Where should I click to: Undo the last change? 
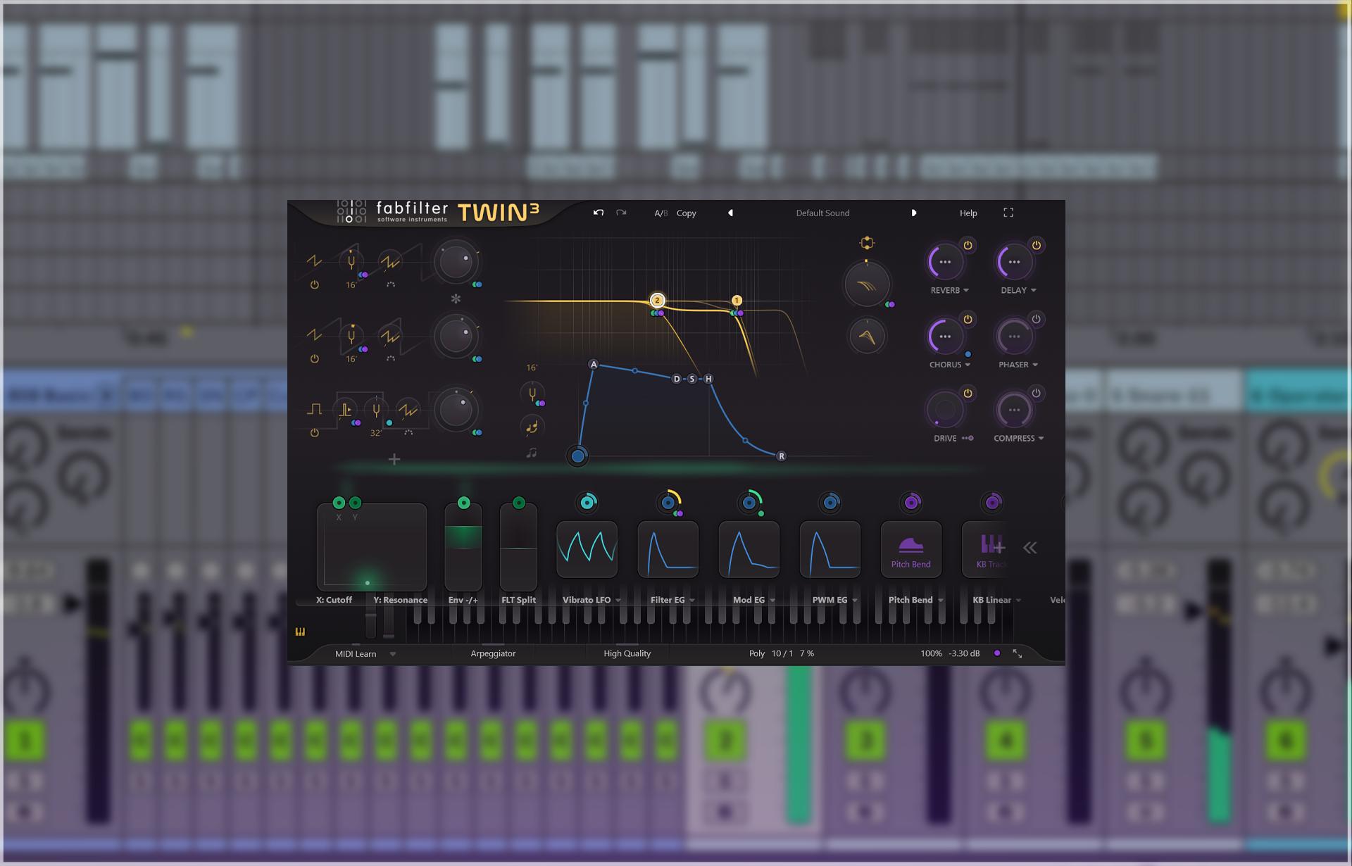pos(598,213)
